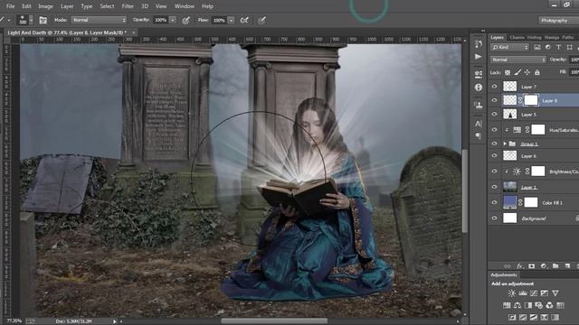Filter layers by type layer icon
The image size is (579, 325).
(x=558, y=47)
